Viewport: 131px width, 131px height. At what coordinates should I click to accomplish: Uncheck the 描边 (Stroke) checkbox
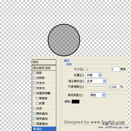35,129
